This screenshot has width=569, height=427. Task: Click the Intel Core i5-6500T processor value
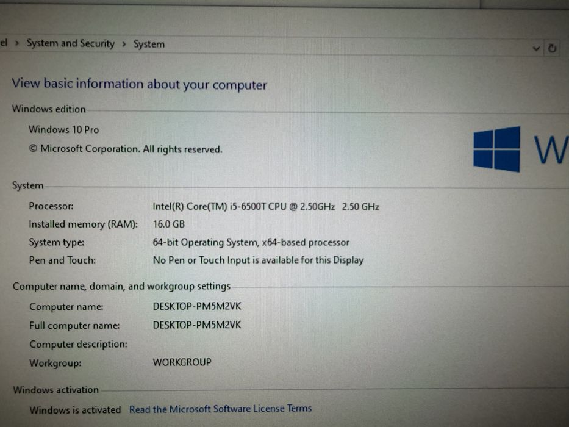tap(266, 207)
